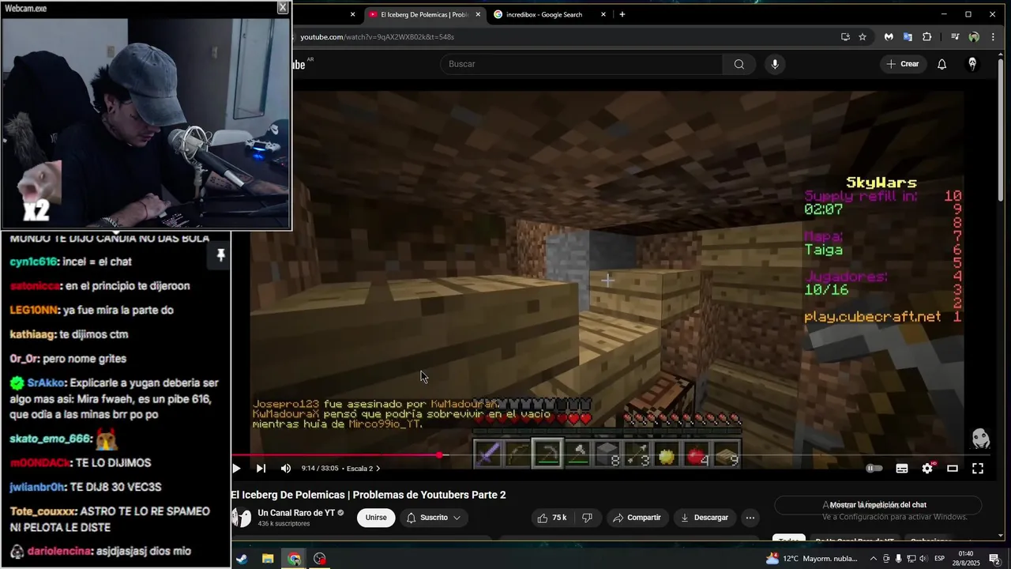Dislike the video

(587, 518)
